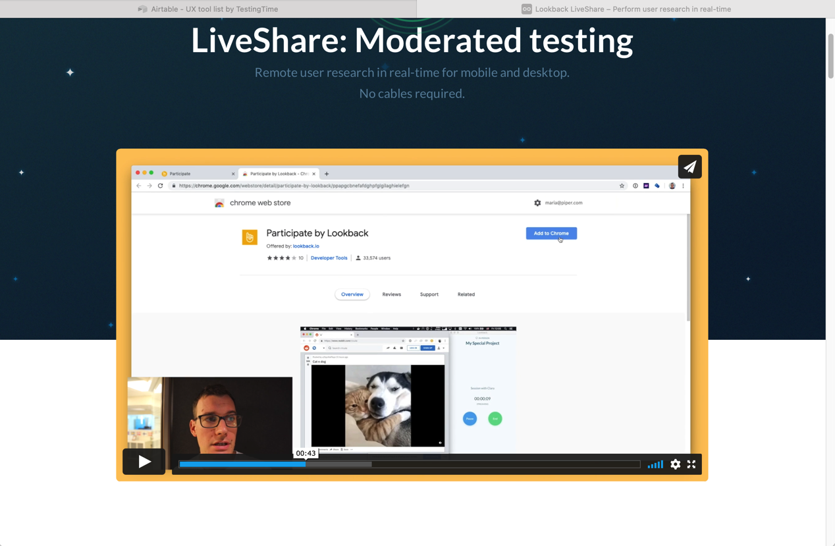Click the 00:43 timestamp tooltip

pyautogui.click(x=306, y=453)
